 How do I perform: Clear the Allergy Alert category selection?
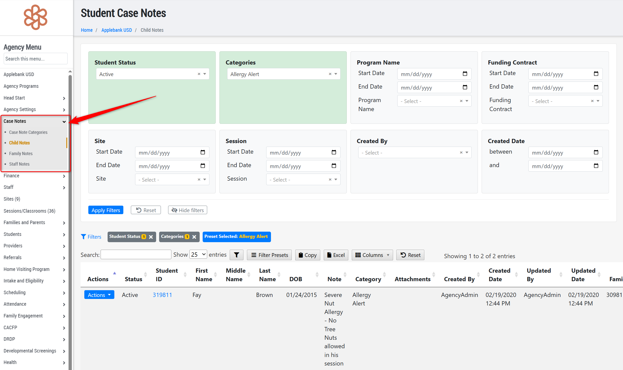[x=330, y=74]
